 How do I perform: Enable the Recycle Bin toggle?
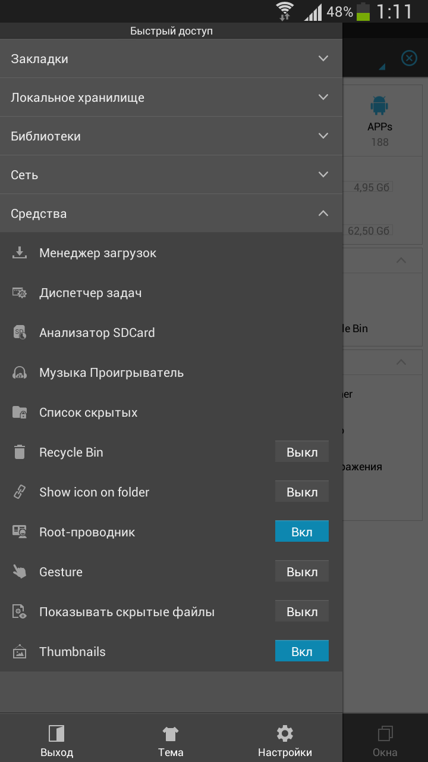point(301,452)
